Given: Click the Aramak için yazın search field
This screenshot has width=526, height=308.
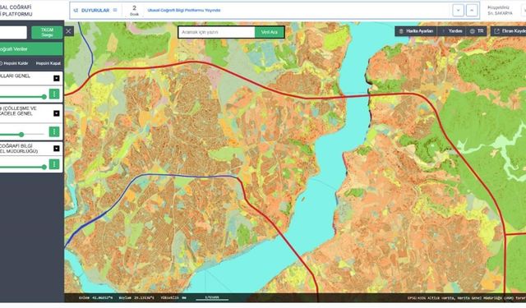Looking at the screenshot, I should (x=217, y=32).
